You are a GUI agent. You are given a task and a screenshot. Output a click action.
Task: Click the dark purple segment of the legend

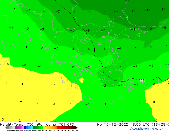point(16,128)
